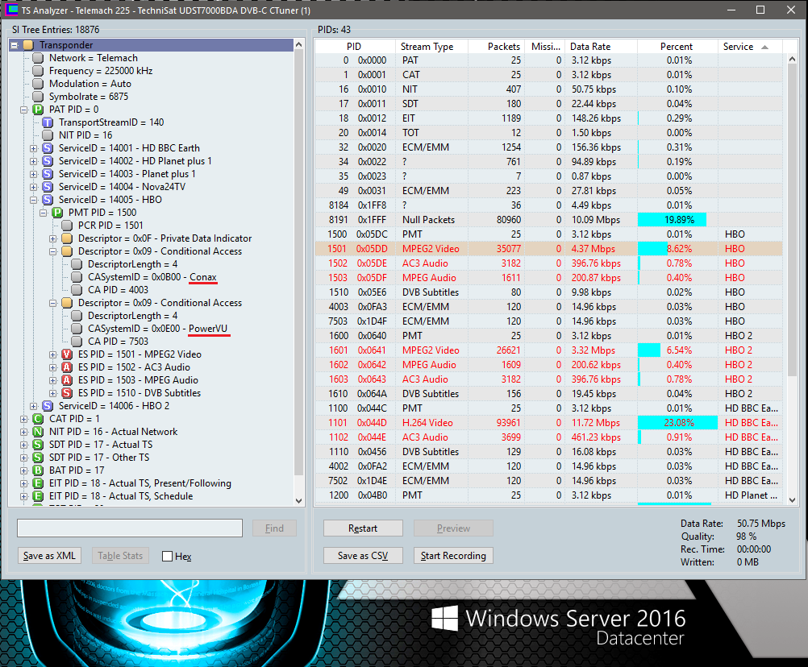Click the red S icon for ES PID 1510 DVB Subtitles
Viewport: 808px width, 667px height.
67,392
